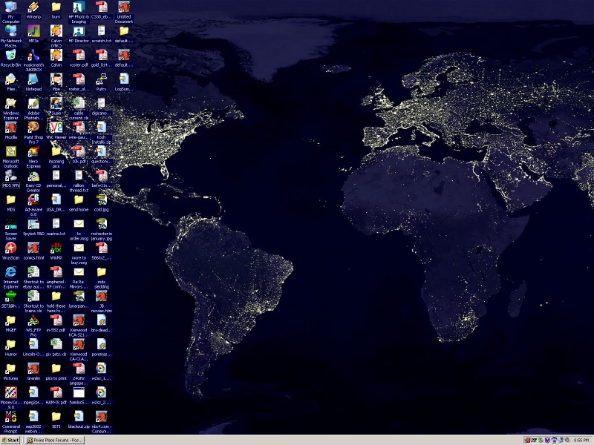
Task: Switch to the Pixies Place Forums taskbar window
Action: point(55,440)
